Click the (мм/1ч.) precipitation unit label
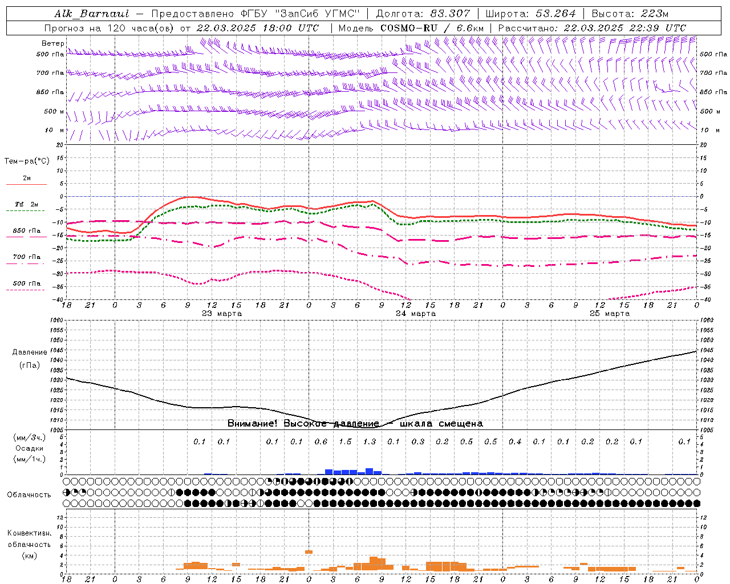The width and height of the screenshot is (730, 584). coord(29,459)
